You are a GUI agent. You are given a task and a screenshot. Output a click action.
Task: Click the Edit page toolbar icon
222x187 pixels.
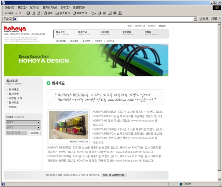point(104,13)
